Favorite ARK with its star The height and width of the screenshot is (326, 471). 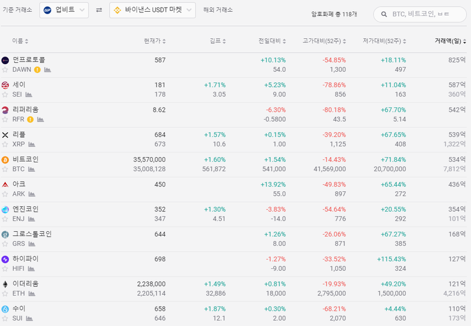coord(5,194)
